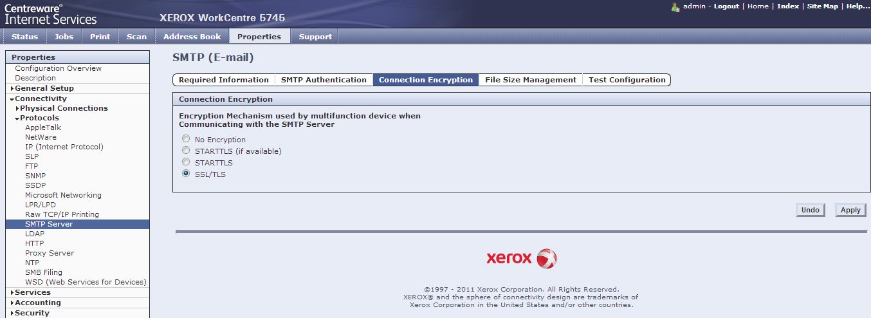Screen dimensions: 871x318
Task: Select the SSL/TLS radio button
Action: click(x=186, y=174)
